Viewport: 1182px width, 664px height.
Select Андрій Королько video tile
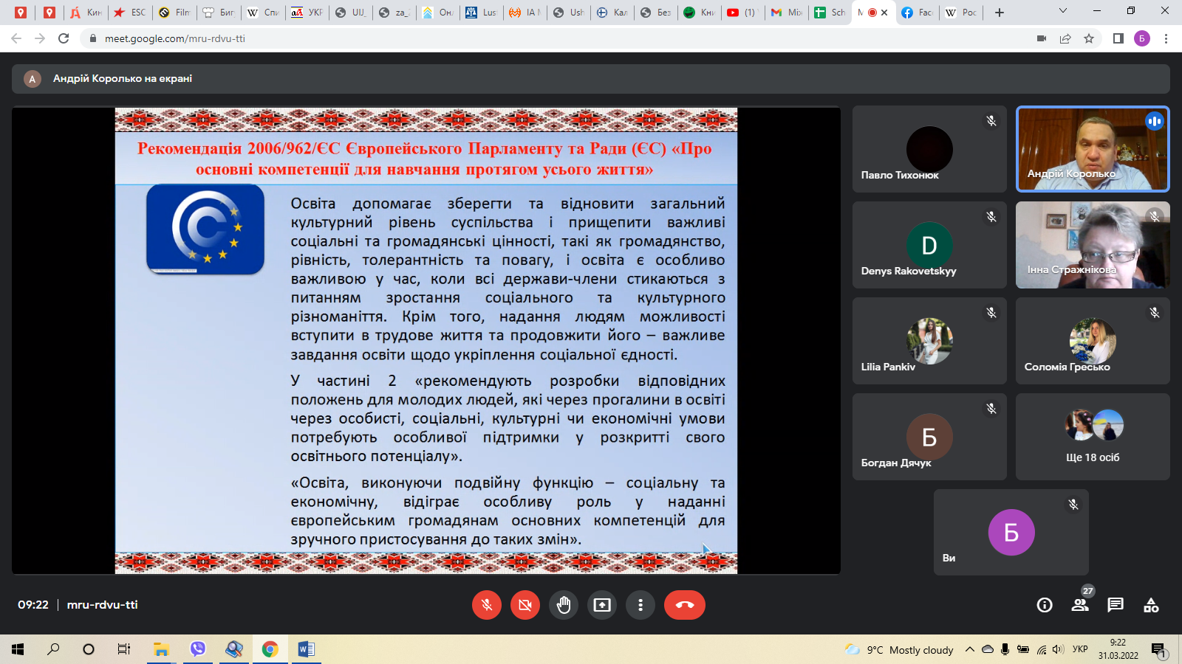[x=1092, y=149]
